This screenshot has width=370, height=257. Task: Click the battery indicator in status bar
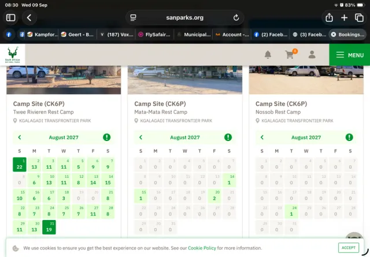[361, 5]
